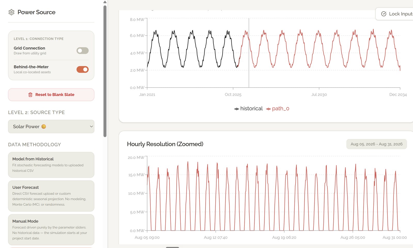Click the checkmark icon beside Lock Inputs
Screen dimensions: 413x248
point(384,14)
